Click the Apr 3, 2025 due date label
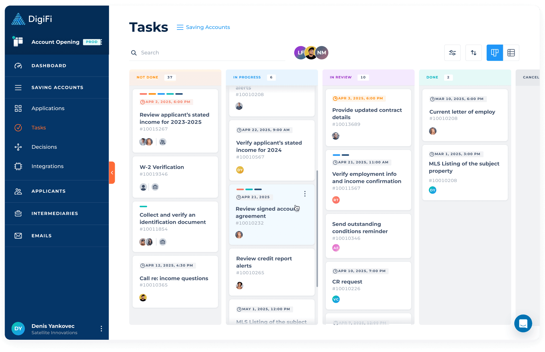545x352 pixels. click(x=359, y=98)
